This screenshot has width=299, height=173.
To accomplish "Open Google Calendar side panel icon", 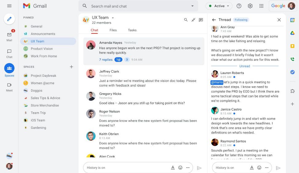I will point(292,20).
